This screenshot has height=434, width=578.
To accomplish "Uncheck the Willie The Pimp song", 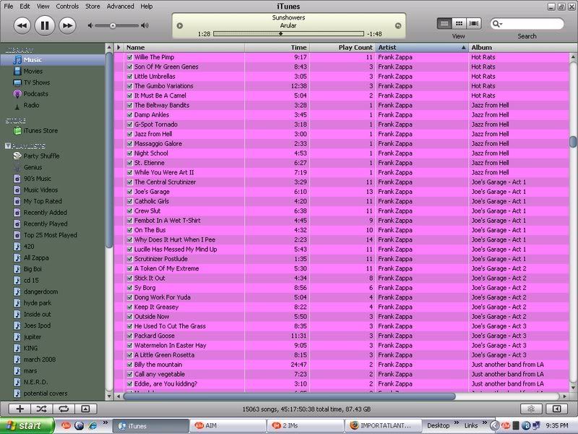I will click(x=130, y=57).
